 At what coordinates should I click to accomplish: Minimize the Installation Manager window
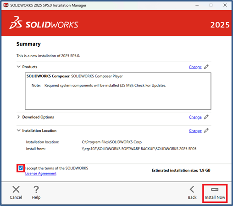197,5
